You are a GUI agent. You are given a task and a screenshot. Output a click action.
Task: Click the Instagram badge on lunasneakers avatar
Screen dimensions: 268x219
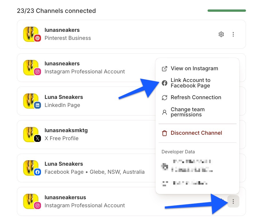tap(37, 71)
